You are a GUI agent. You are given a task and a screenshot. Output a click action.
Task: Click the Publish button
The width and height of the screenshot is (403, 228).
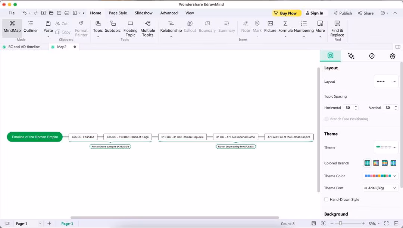(343, 13)
